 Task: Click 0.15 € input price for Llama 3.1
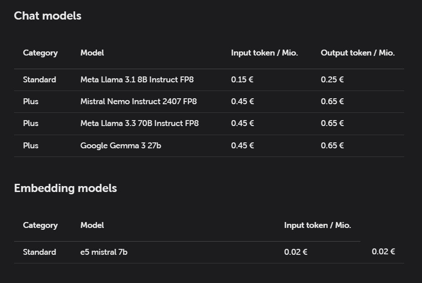pos(242,80)
